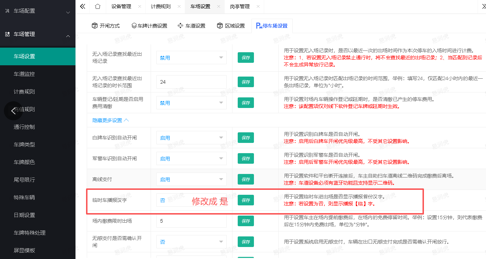This screenshot has height=259, width=486.
Task: Open the 开闸方式 settings tab
Action: (106, 26)
